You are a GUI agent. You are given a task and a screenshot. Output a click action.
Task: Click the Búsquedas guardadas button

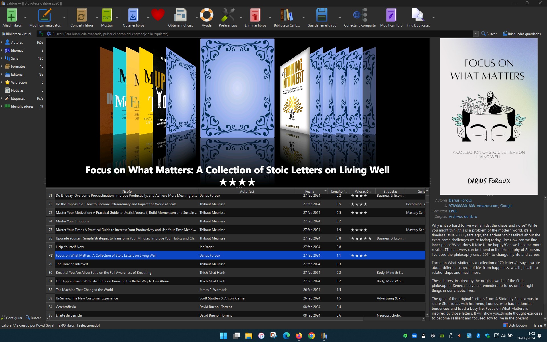click(x=521, y=34)
